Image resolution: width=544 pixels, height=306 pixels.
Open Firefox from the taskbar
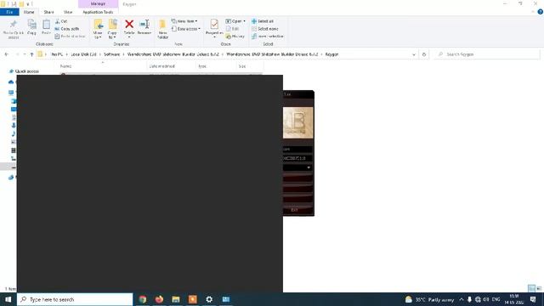coord(159,299)
